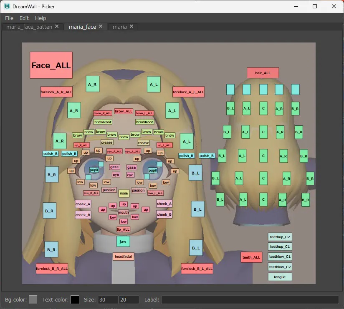
Task: Open the Text-color black swatch
Action: [75, 299]
